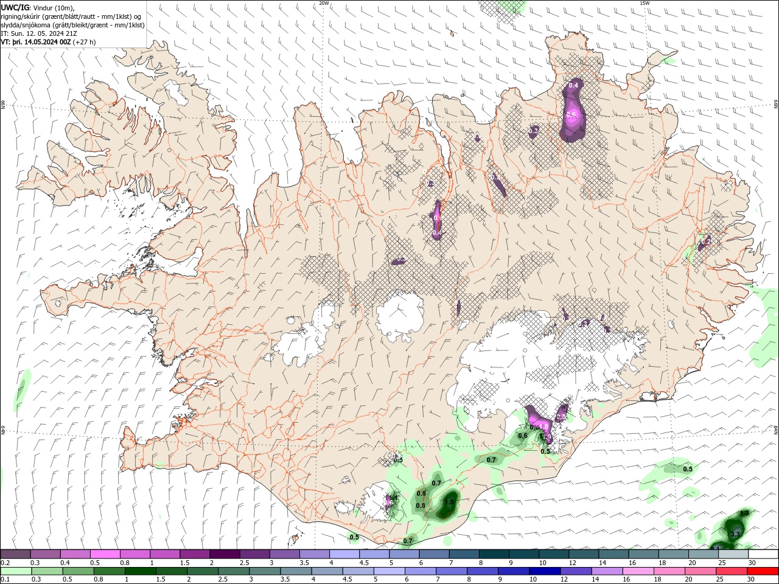779x584 pixels.
Task: Select the grey-purple 0.2 swatch in upper legend row
Action: click(x=15, y=554)
